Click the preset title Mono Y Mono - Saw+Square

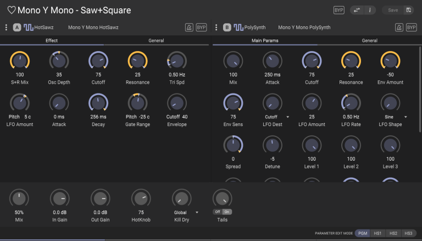(74, 10)
